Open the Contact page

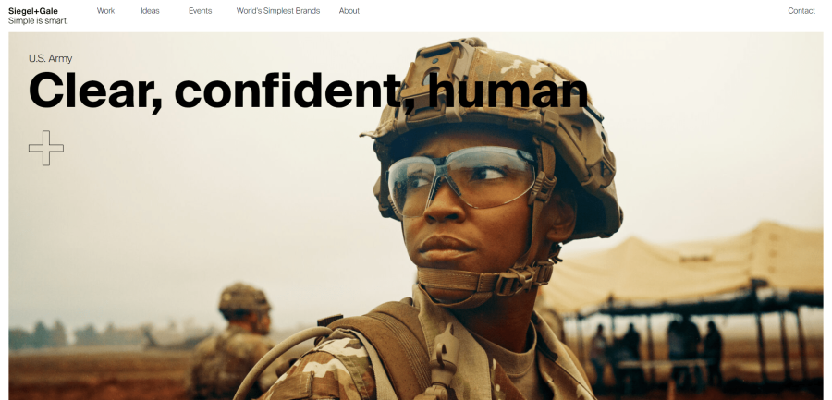click(801, 10)
